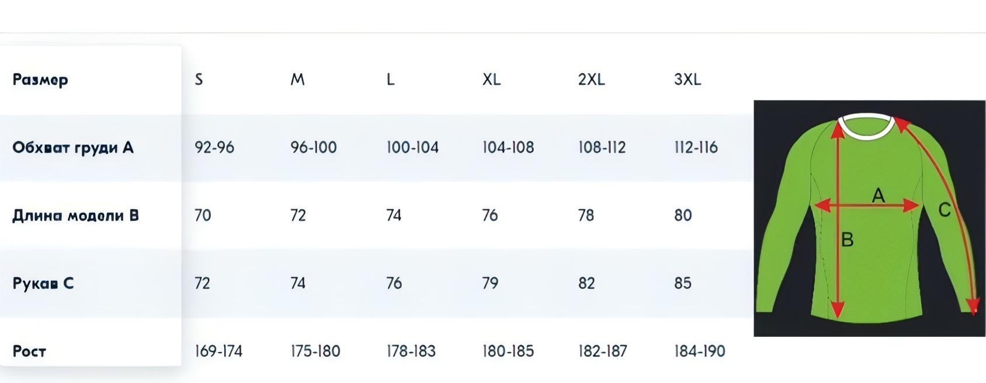Click chest value 100-104 for size L
The image size is (986, 383).
coord(412,147)
